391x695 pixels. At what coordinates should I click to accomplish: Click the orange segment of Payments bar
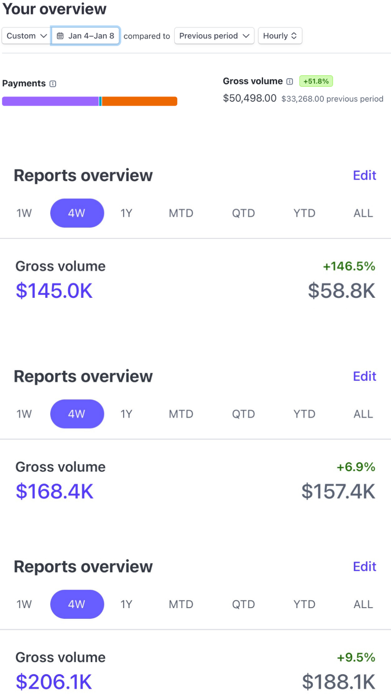140,101
